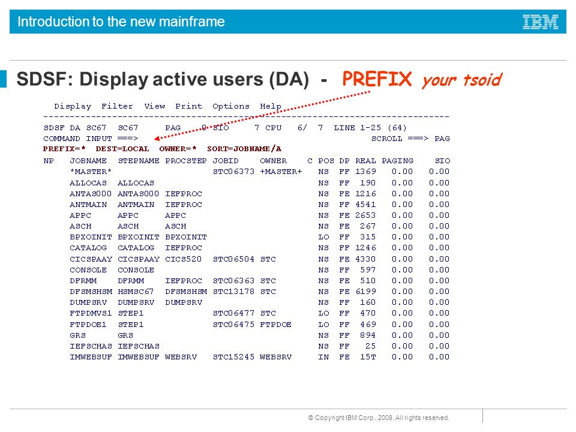The height and width of the screenshot is (432, 576).
Task: Click job ID STC06363
Action: (233, 281)
